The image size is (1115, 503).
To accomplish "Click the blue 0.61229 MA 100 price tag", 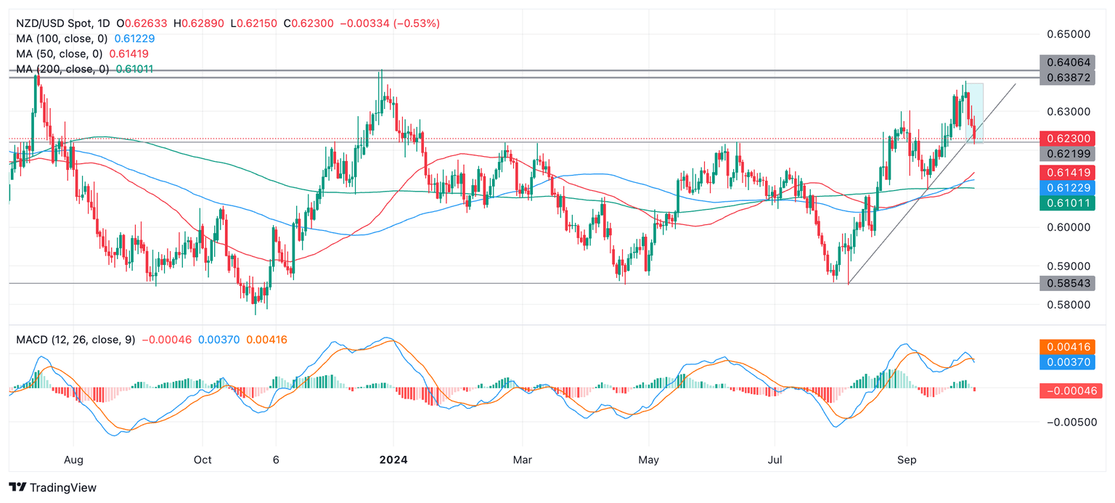I will 1071,187.
